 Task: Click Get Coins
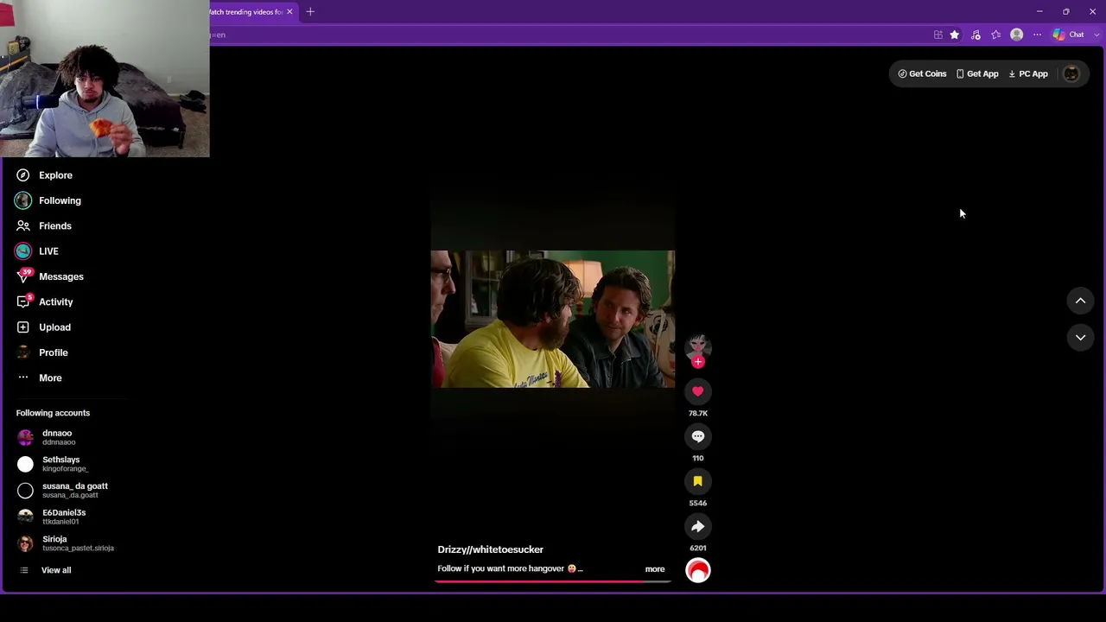point(922,73)
